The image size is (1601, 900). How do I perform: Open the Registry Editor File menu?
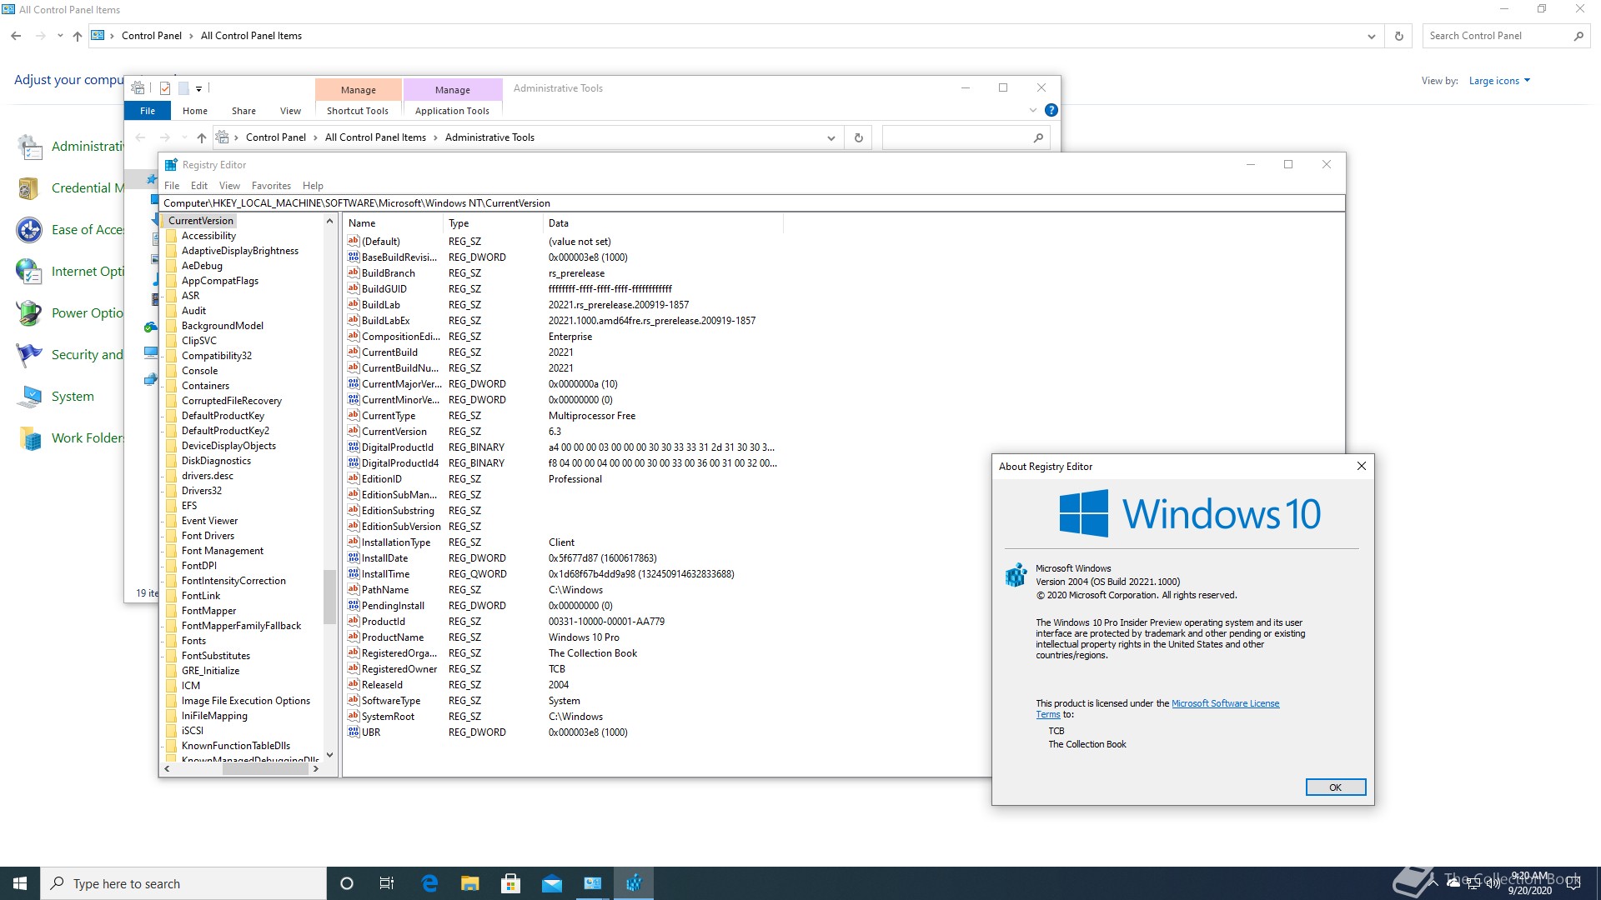coord(172,186)
